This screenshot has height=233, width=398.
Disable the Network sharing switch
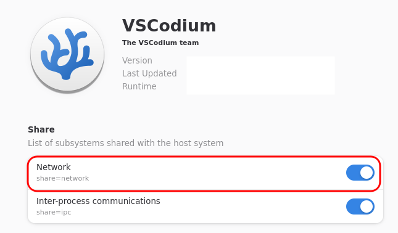point(360,173)
